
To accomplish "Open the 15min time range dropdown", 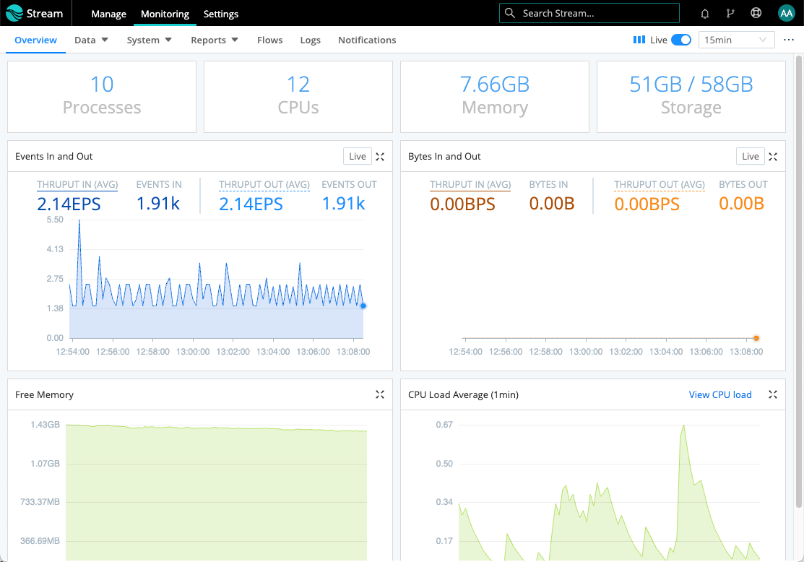I will point(736,40).
